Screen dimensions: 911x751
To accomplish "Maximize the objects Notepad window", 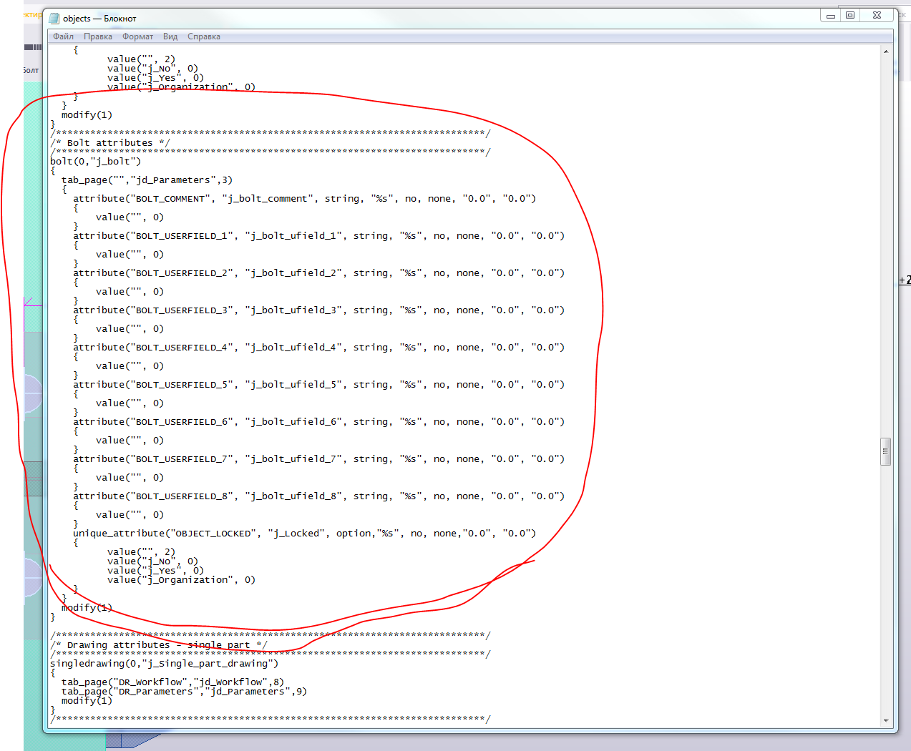I will [x=850, y=16].
